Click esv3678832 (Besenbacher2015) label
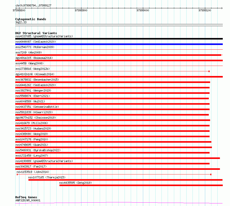Image resolution: width=230 pixels, height=206 pixels. tap(37, 80)
